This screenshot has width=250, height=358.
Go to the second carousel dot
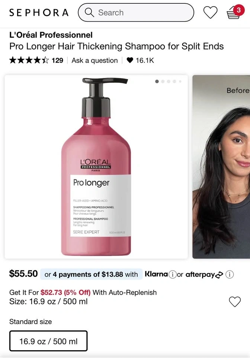pos(163,82)
